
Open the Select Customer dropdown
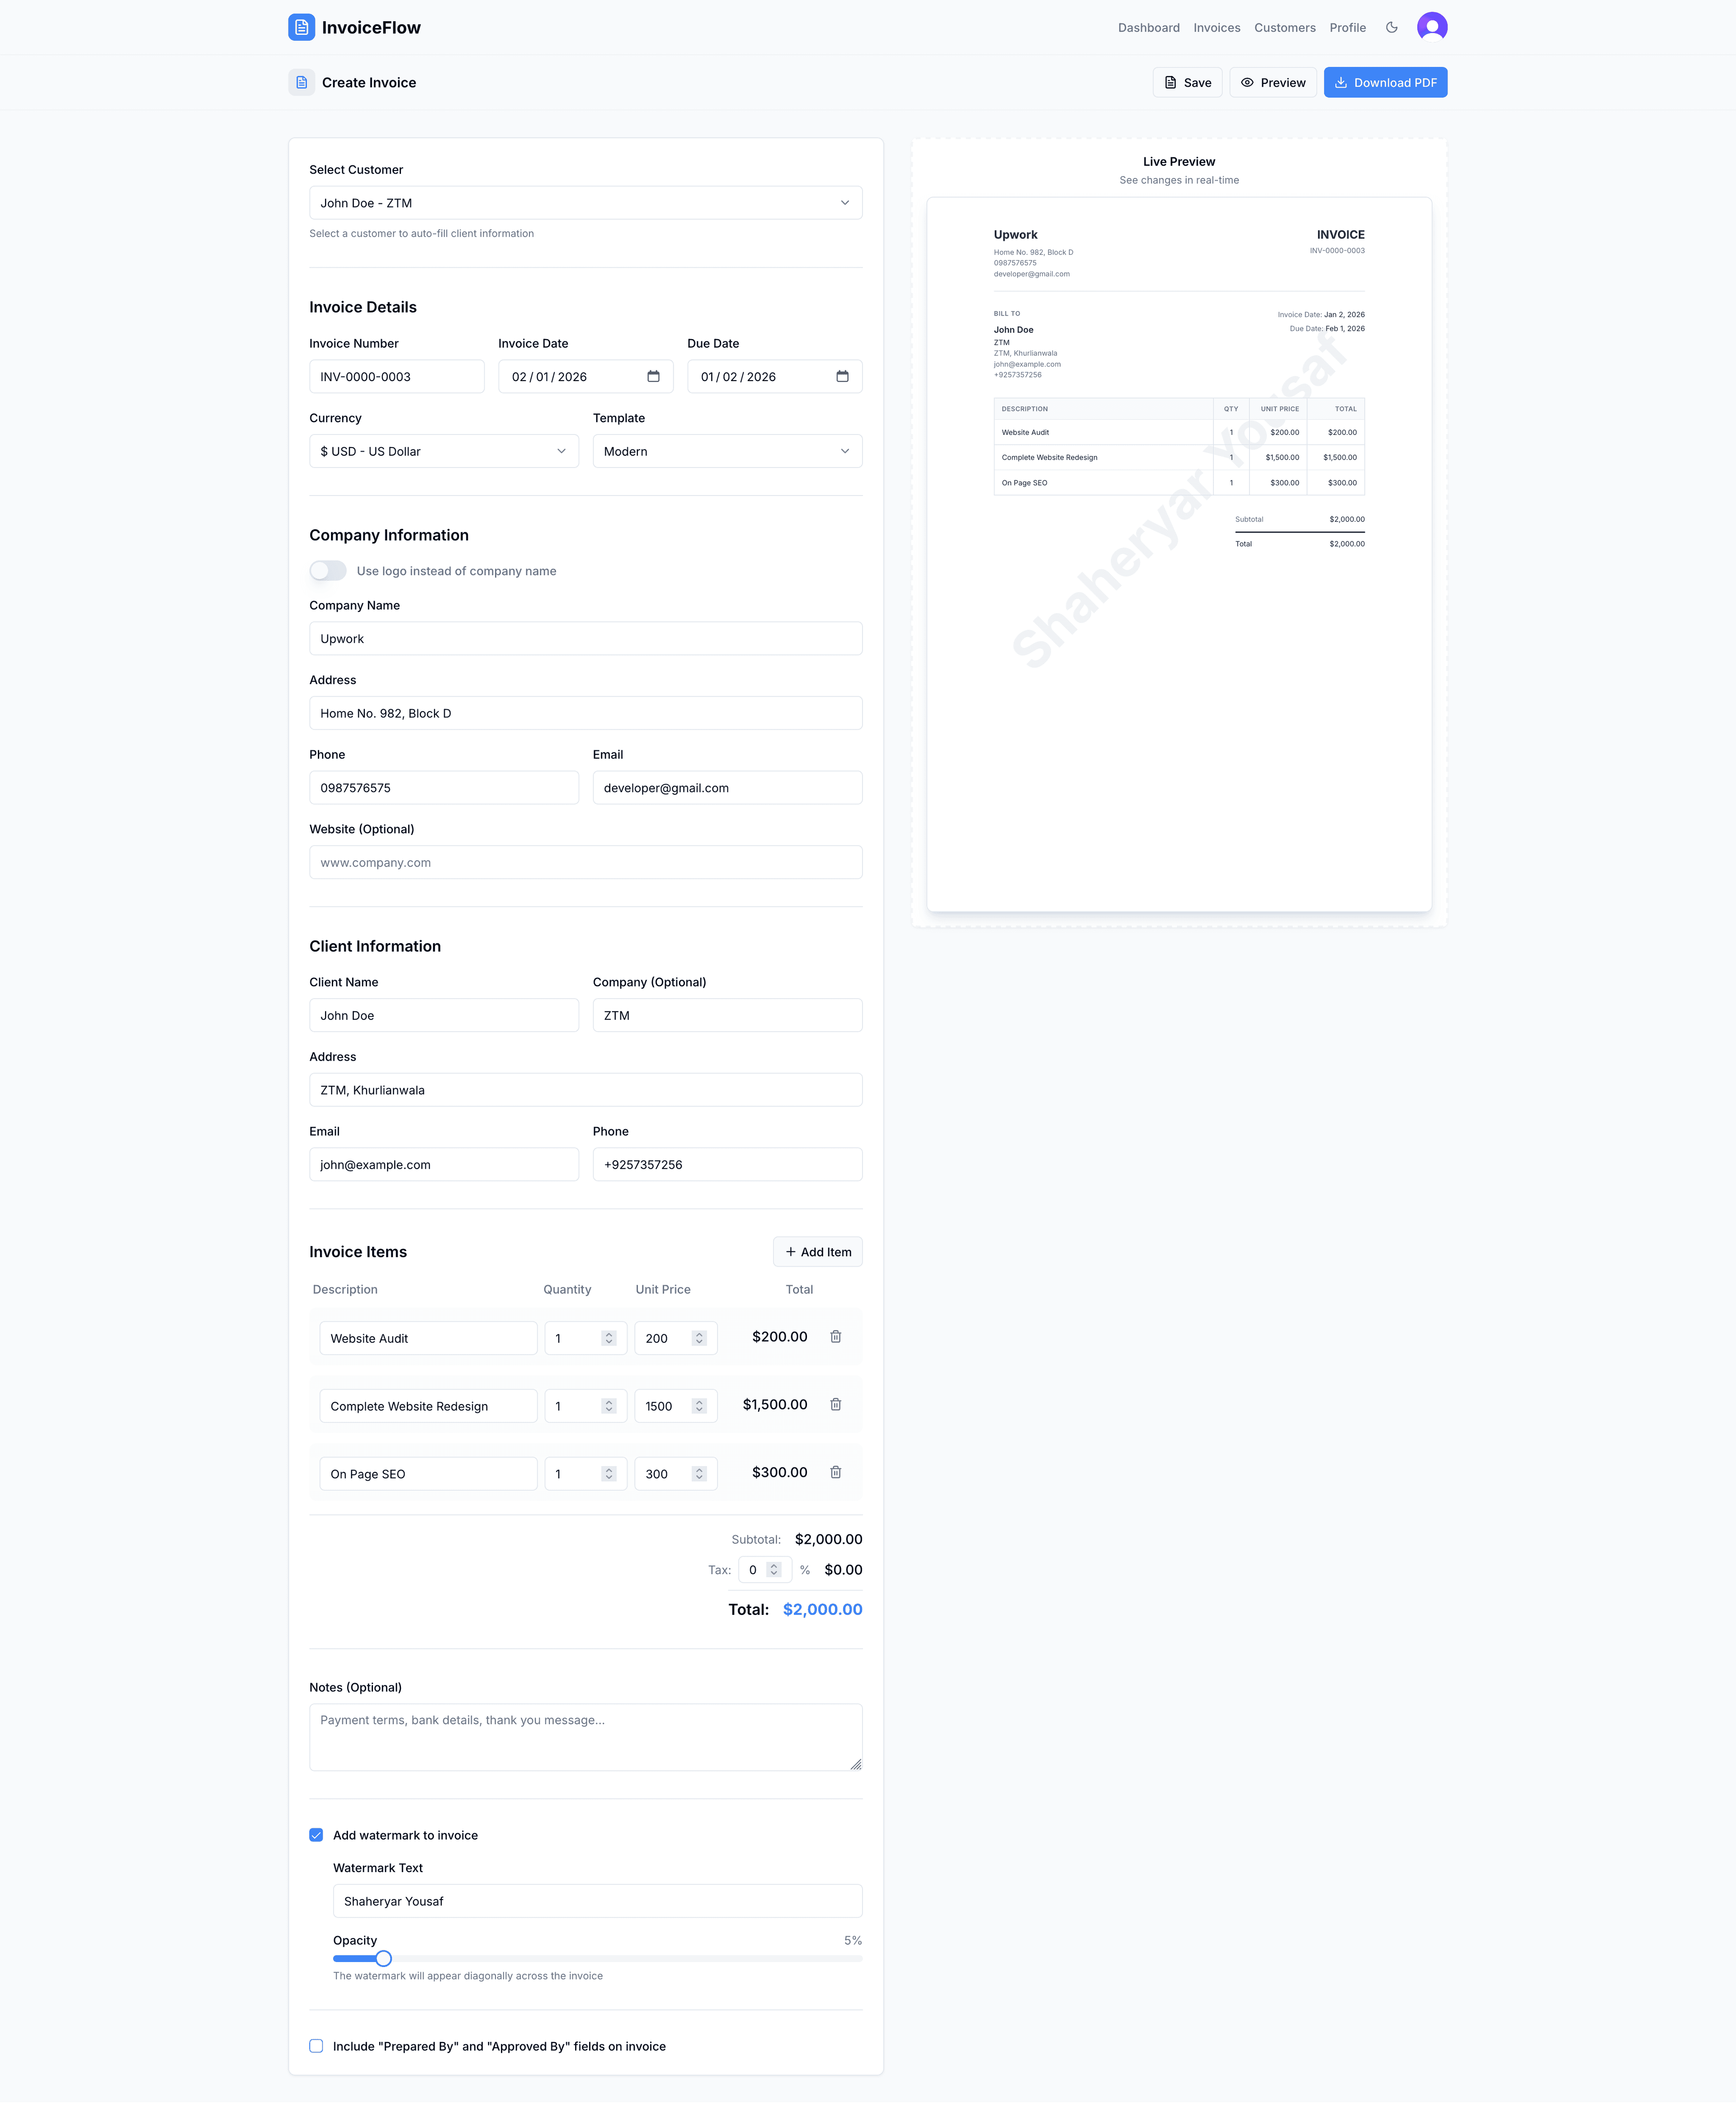[x=585, y=202]
